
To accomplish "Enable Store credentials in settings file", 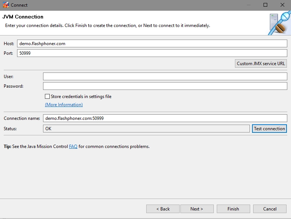I will coord(47,97).
